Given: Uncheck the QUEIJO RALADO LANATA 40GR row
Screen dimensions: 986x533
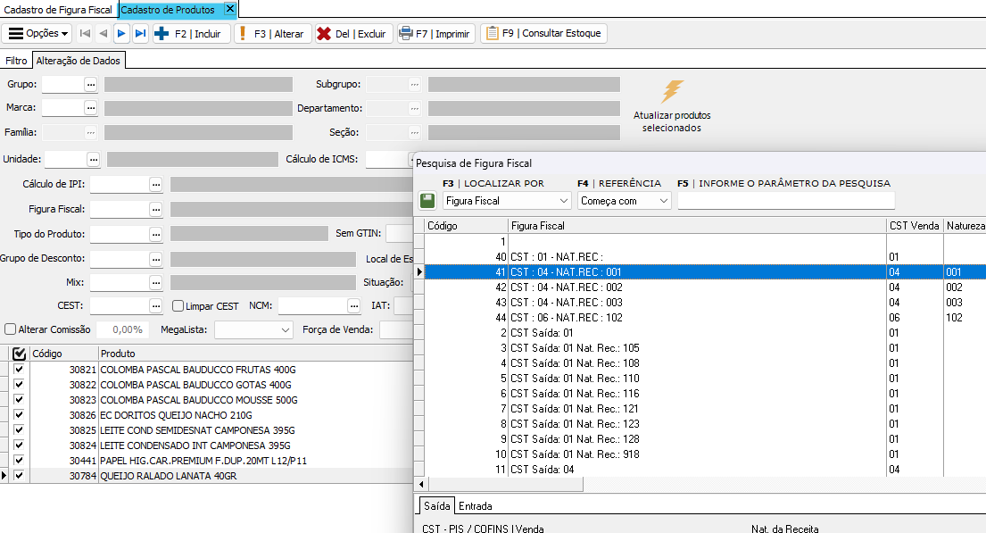Looking at the screenshot, I should tap(19, 476).
